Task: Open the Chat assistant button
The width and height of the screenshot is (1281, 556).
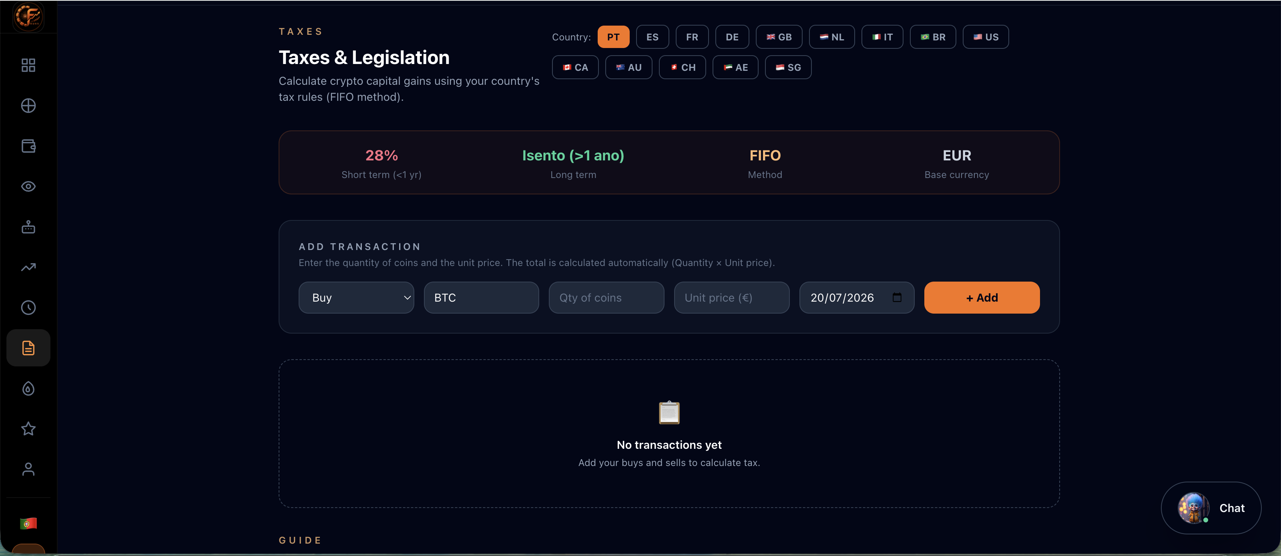Action: 1211,508
